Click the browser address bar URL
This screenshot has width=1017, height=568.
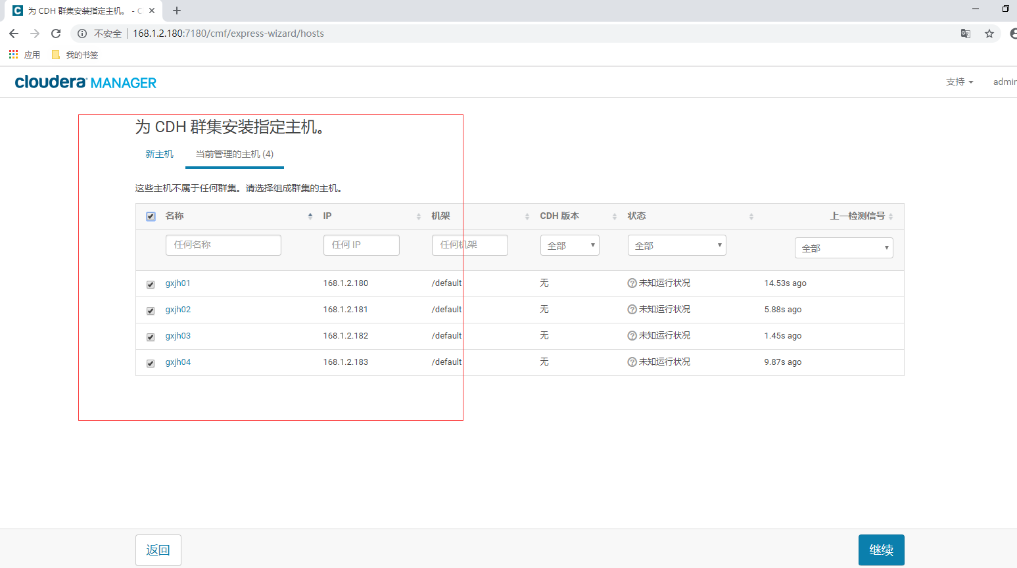[228, 34]
